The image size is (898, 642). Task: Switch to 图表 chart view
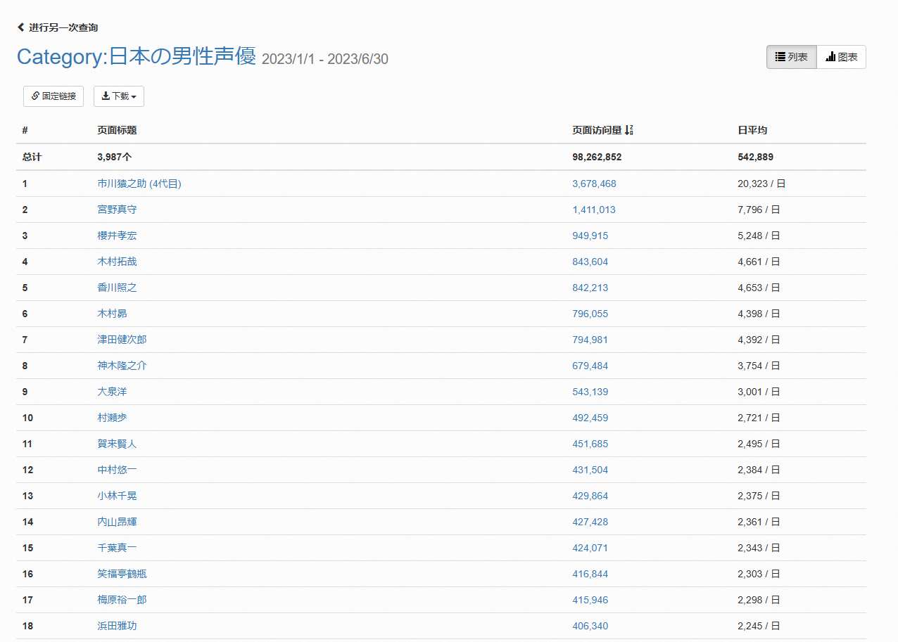tap(841, 57)
